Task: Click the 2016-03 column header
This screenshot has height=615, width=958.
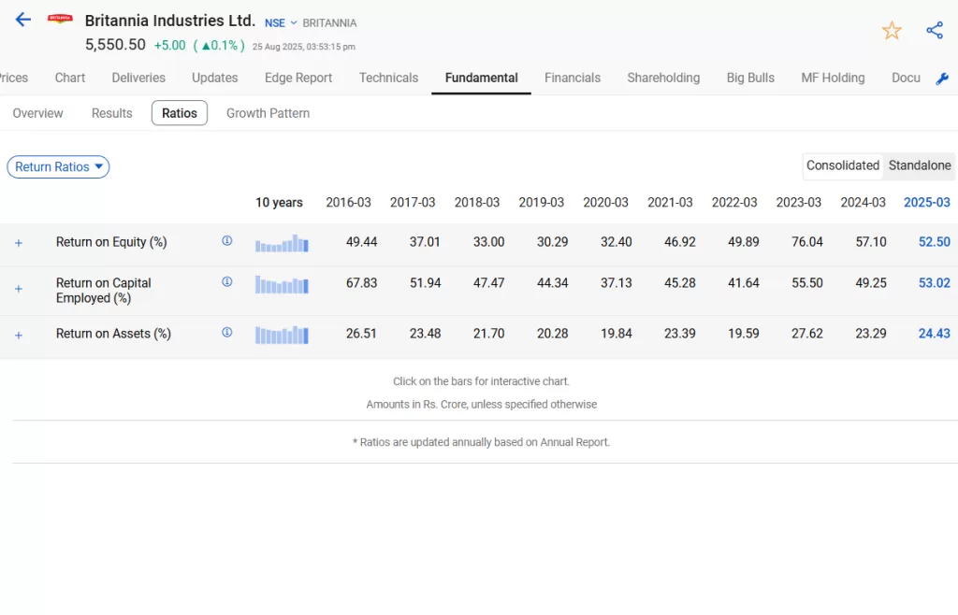Action: [x=348, y=203]
